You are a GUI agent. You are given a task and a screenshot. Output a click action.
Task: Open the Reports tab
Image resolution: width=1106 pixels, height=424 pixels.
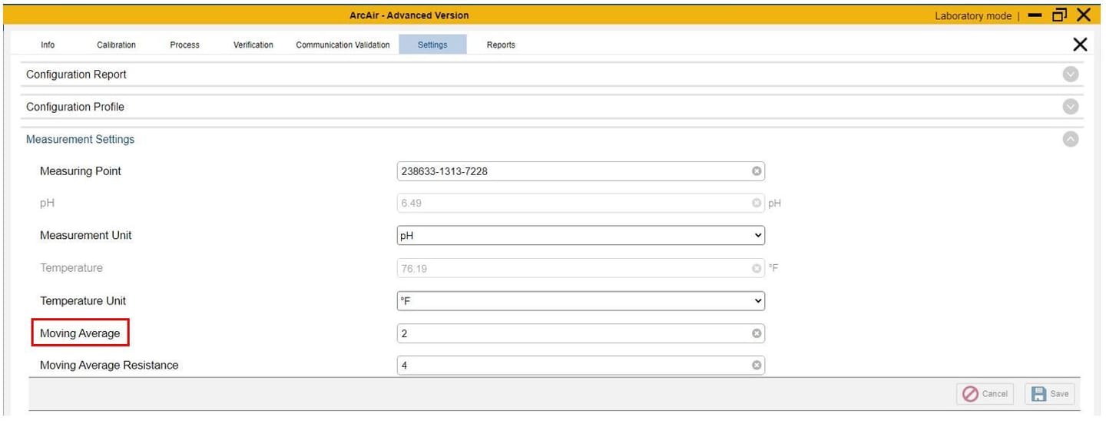501,45
